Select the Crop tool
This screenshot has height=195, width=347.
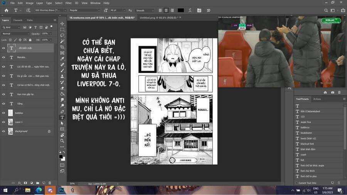62,47
